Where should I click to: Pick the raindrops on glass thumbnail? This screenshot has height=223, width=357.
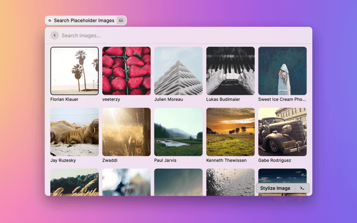[x=230, y=182]
